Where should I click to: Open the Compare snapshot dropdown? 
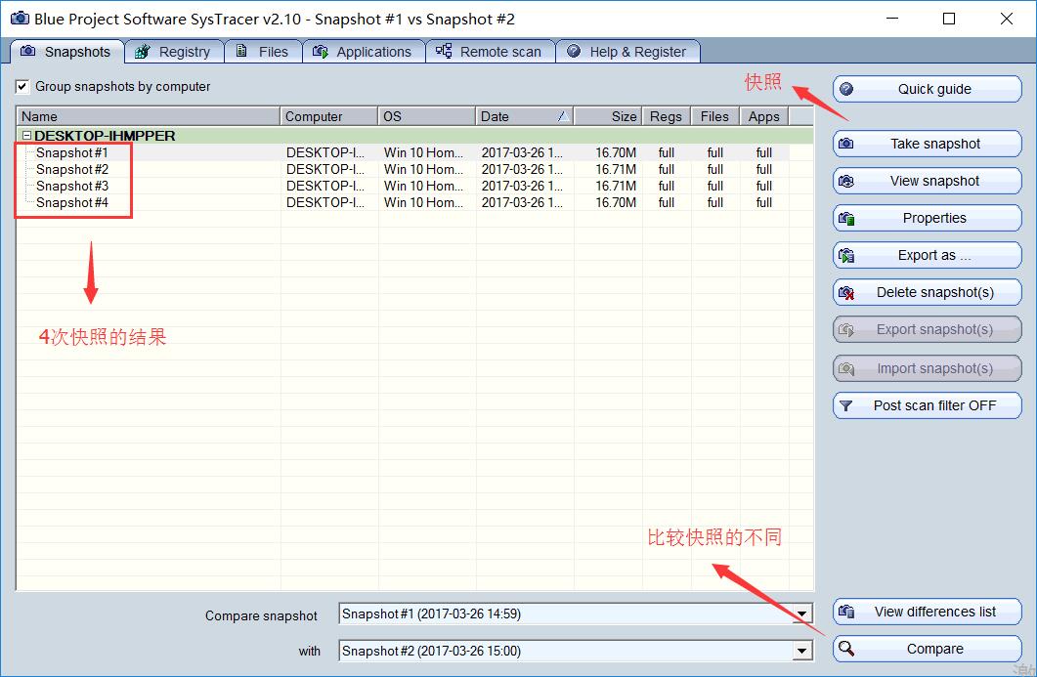[x=801, y=614]
